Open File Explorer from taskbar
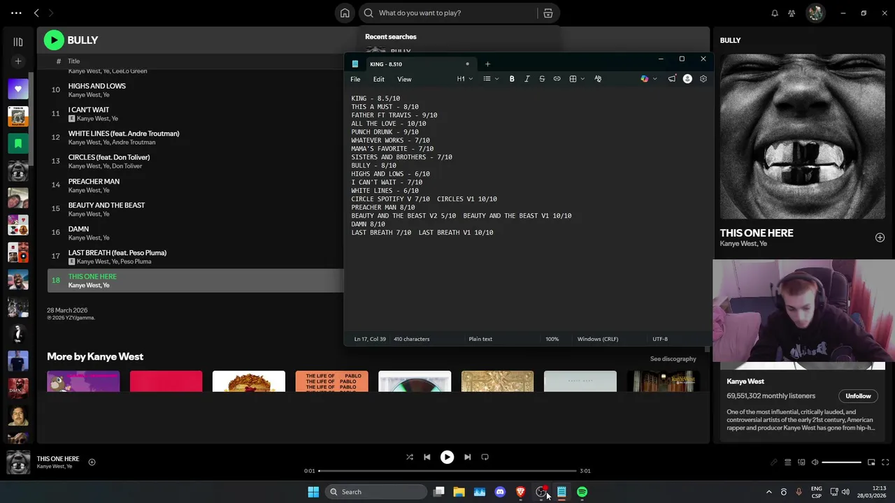895x503 pixels. coord(459,492)
